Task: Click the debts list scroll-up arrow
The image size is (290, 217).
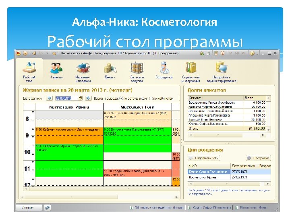Action: 268,98
